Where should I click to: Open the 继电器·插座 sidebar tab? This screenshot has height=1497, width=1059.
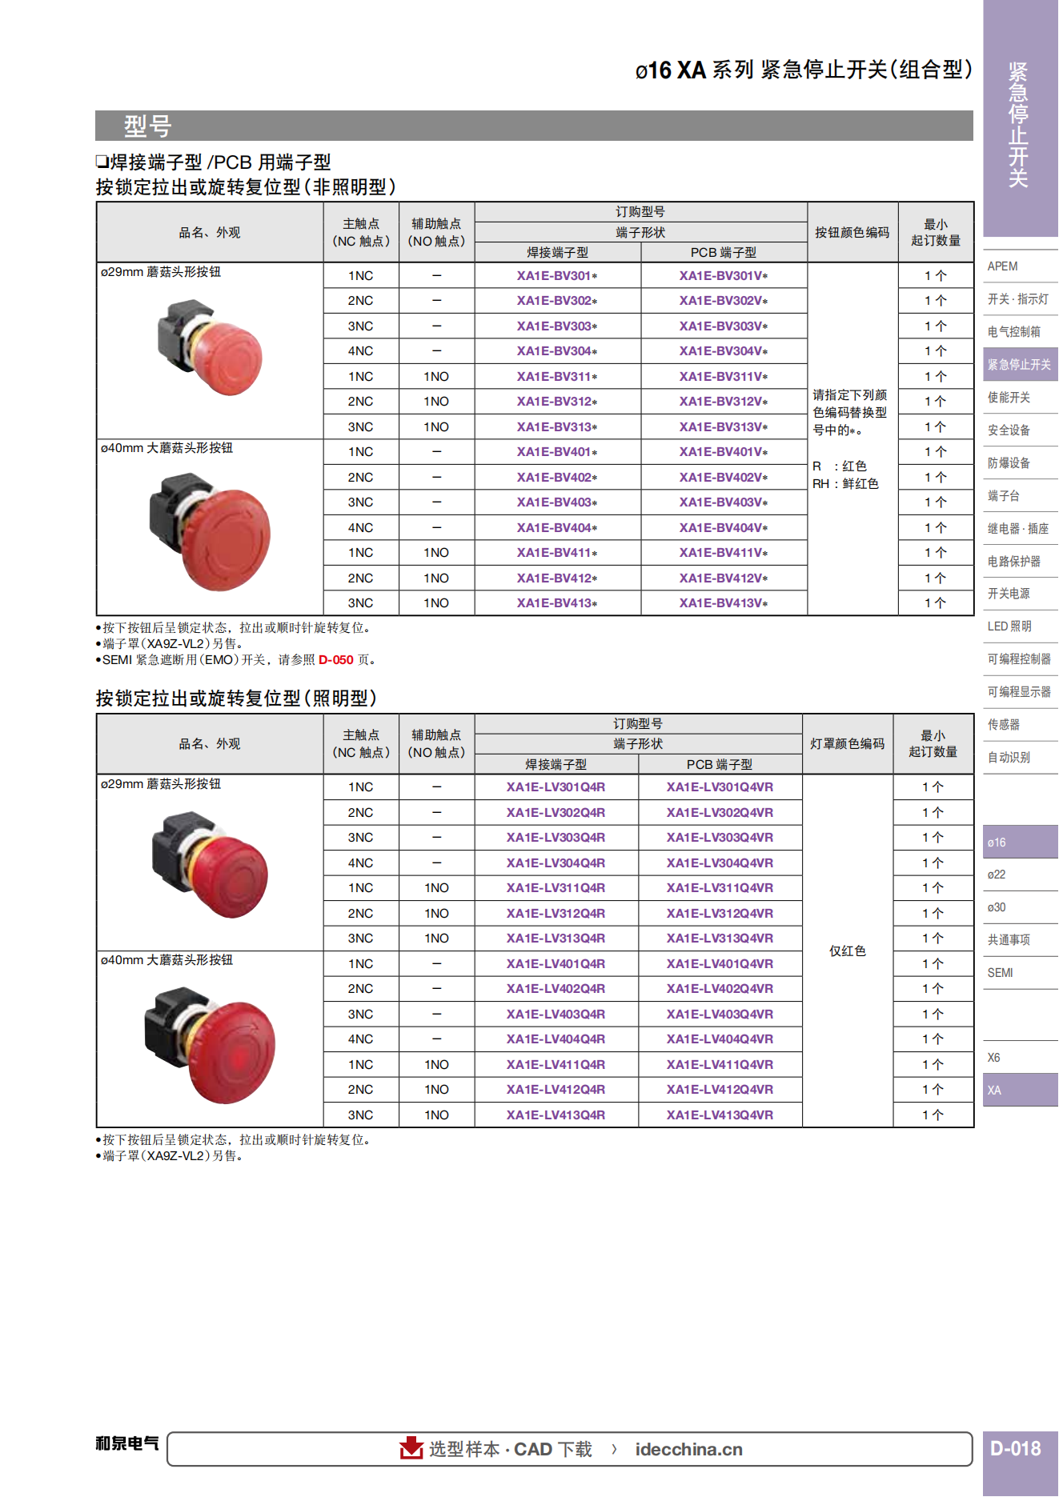point(1021,529)
